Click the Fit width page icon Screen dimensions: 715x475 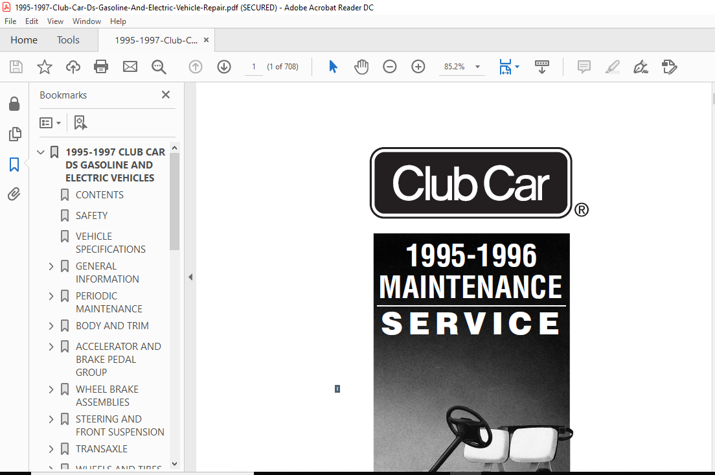tap(505, 67)
